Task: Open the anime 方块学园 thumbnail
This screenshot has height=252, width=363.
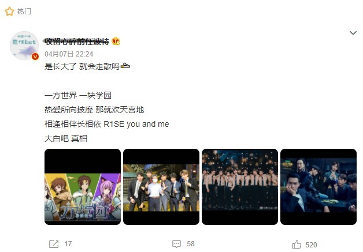Action: click(83, 187)
